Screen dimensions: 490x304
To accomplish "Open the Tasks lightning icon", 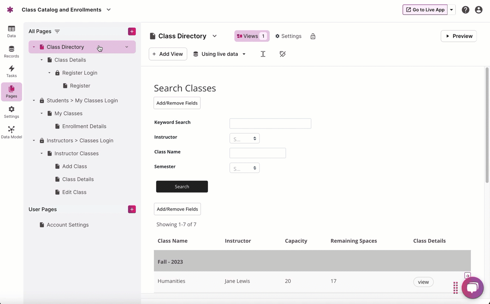I will click(x=11, y=71).
